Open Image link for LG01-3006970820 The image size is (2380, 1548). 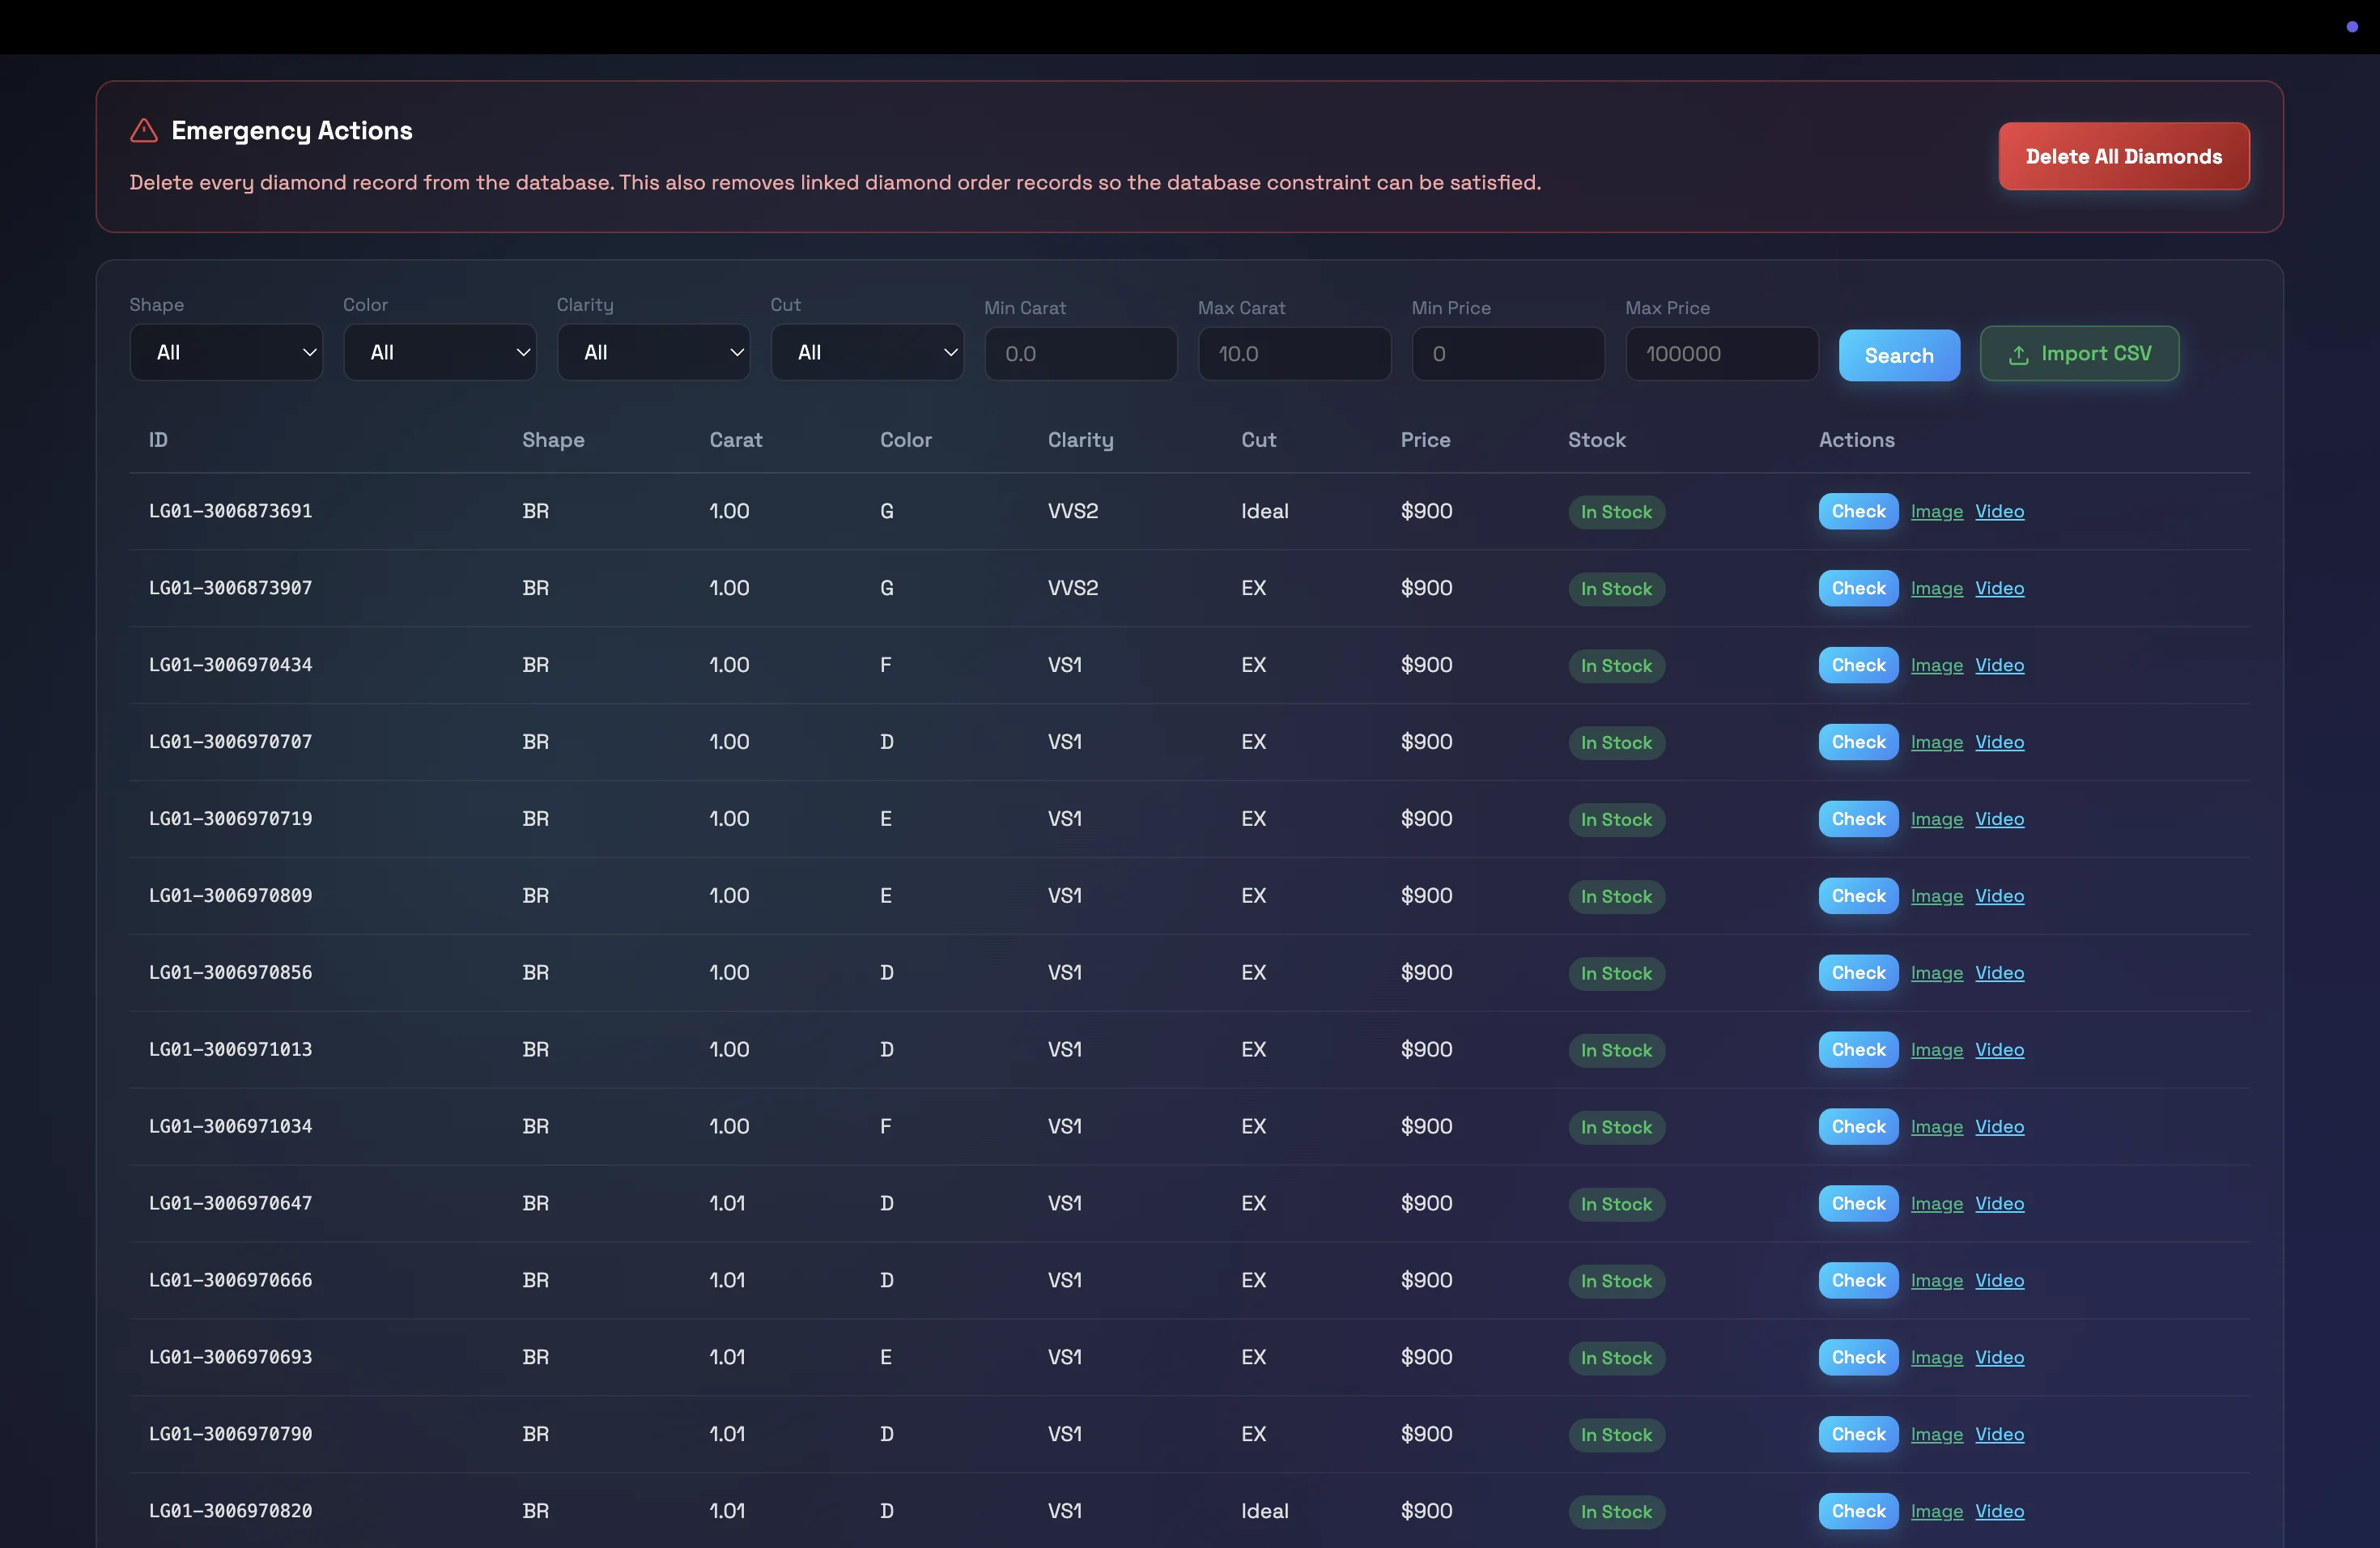click(x=1936, y=1512)
